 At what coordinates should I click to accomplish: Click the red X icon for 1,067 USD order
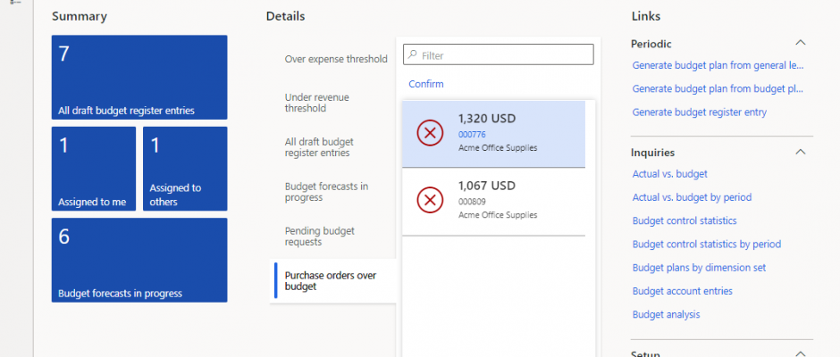pos(430,201)
